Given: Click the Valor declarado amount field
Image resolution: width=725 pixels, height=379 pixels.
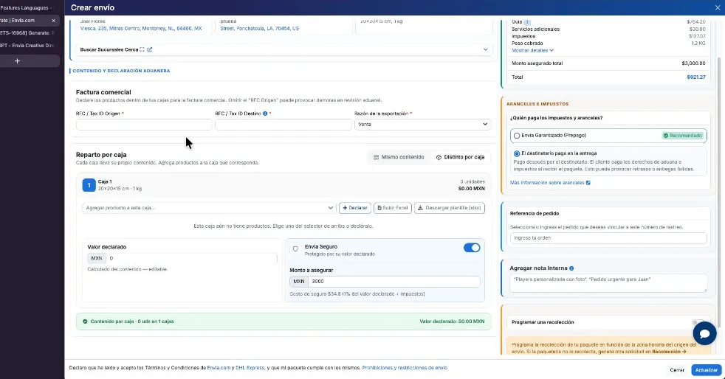Looking at the screenshot, I should [x=191, y=258].
